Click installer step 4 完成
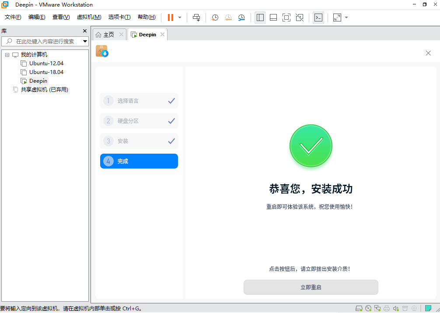440x313 pixels. pyautogui.click(x=139, y=161)
